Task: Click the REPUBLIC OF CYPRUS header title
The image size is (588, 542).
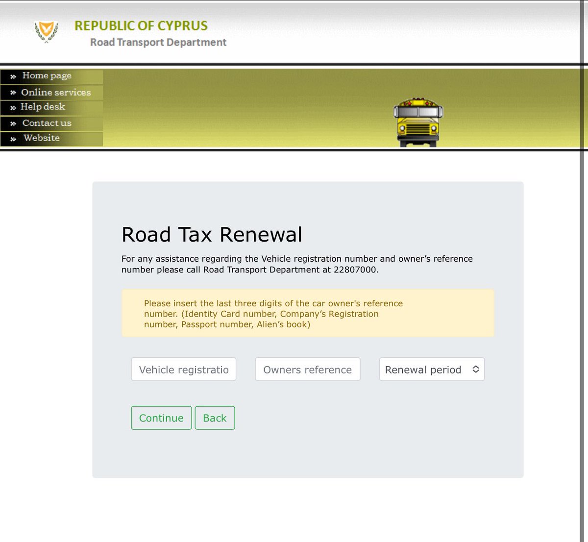Action: pos(141,25)
